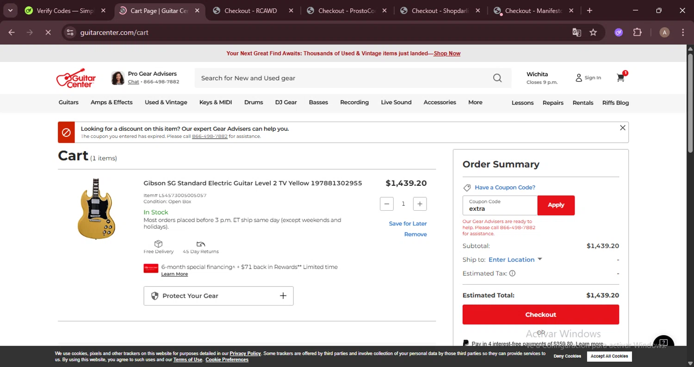Expand the Ship to Enter Location dropdown
The image size is (694, 367).
pyautogui.click(x=515, y=259)
